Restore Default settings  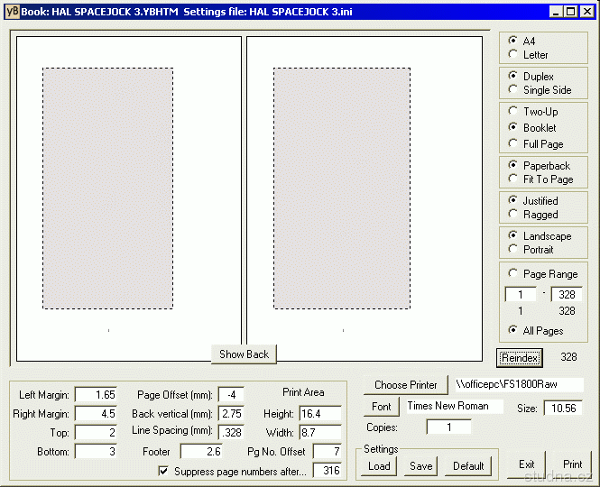tap(468, 466)
